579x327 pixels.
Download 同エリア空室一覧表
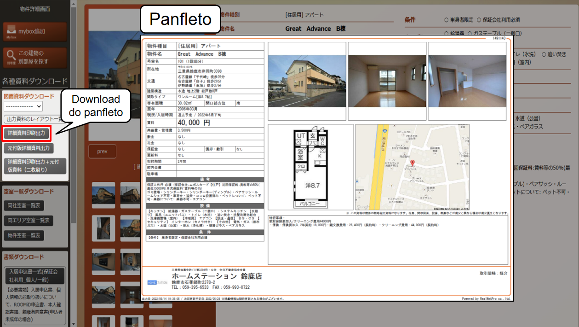[28, 221]
